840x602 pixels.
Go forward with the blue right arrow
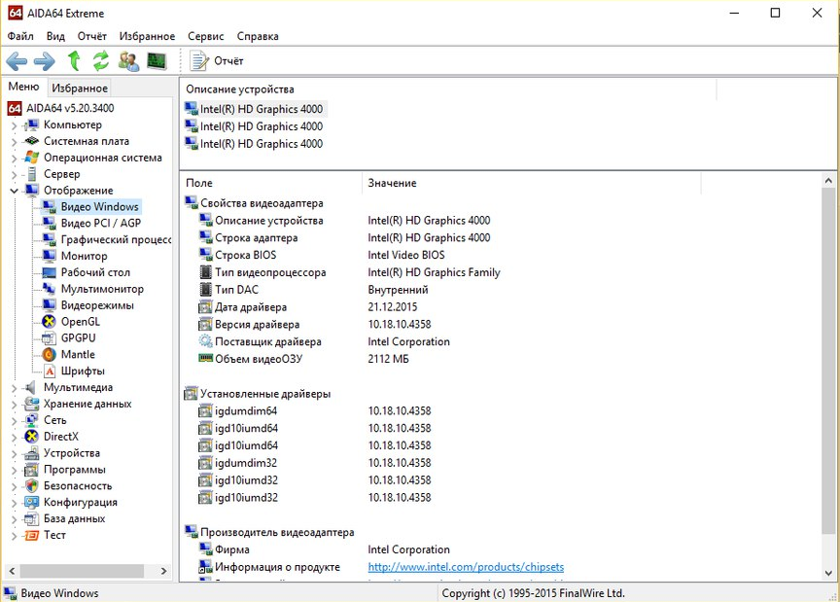point(45,61)
